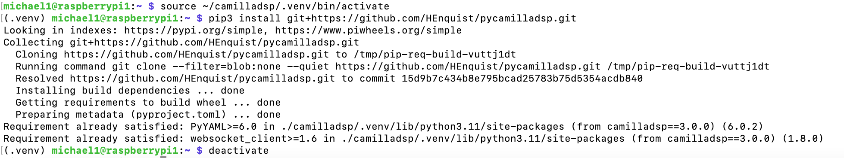Click the deactivate command on last line
The width and height of the screenshot is (844, 158).
click(239, 151)
